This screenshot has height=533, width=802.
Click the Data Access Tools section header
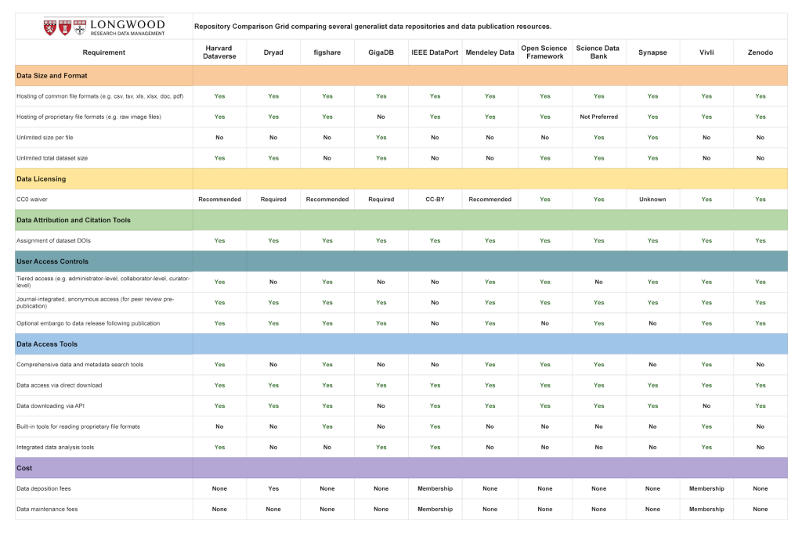pyautogui.click(x=47, y=344)
